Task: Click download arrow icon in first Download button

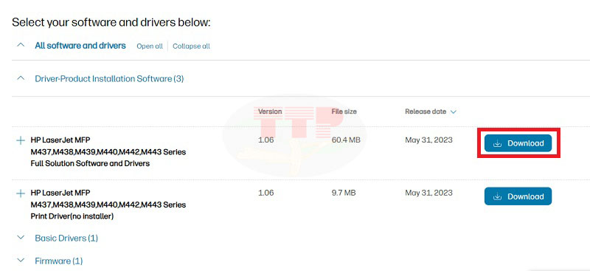Action: point(497,143)
